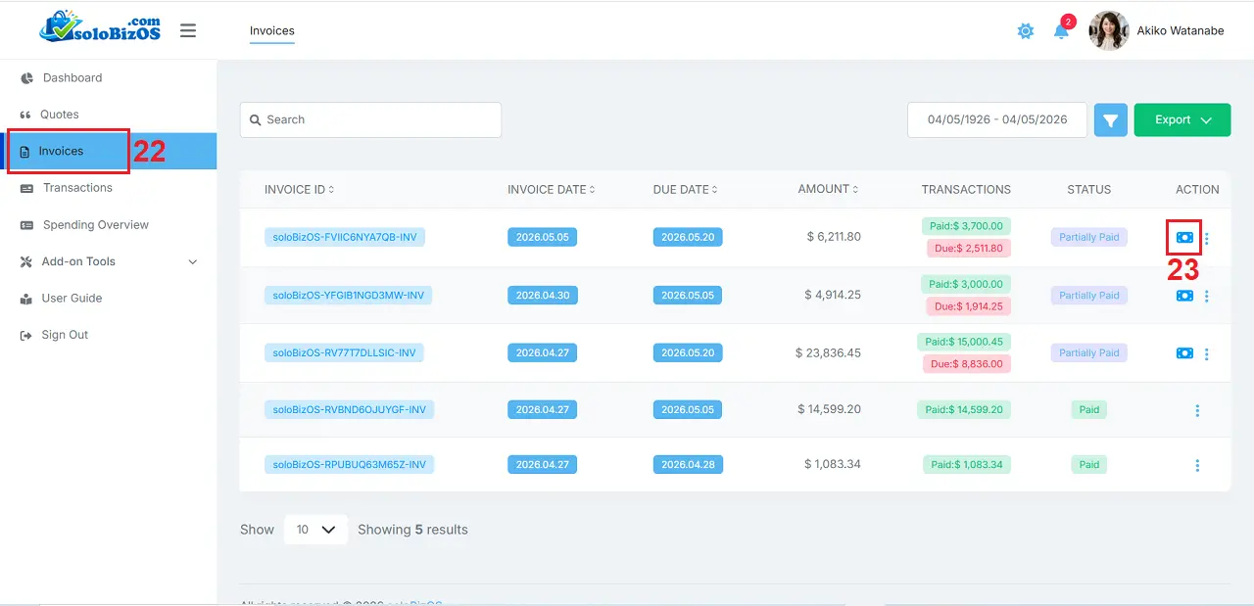Click the Invoices page tab

[x=272, y=30]
